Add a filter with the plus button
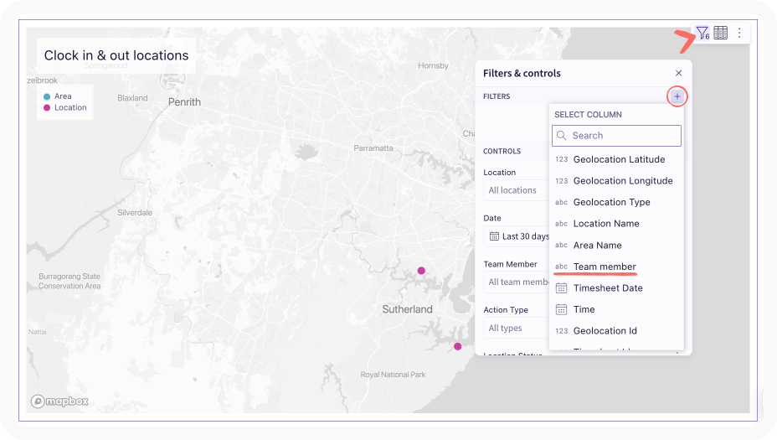The height and width of the screenshot is (440, 777). 677,96
